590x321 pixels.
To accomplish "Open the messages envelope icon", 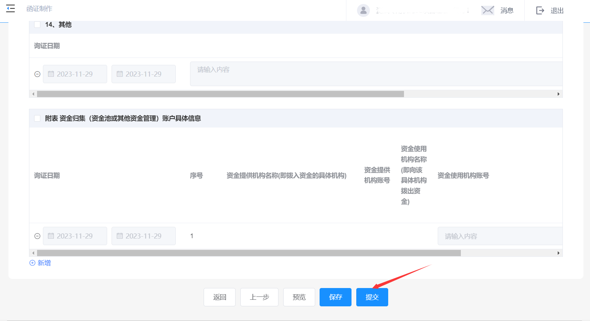I will click(487, 10).
